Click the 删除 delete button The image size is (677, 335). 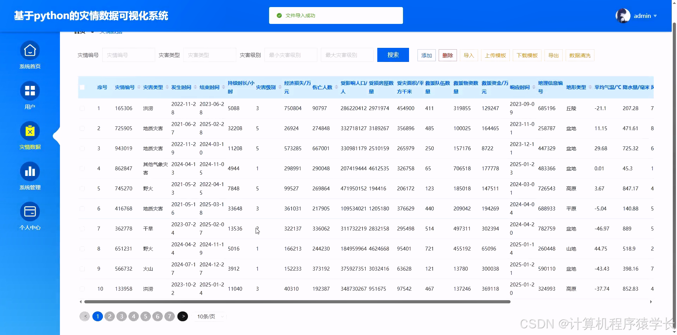point(448,55)
